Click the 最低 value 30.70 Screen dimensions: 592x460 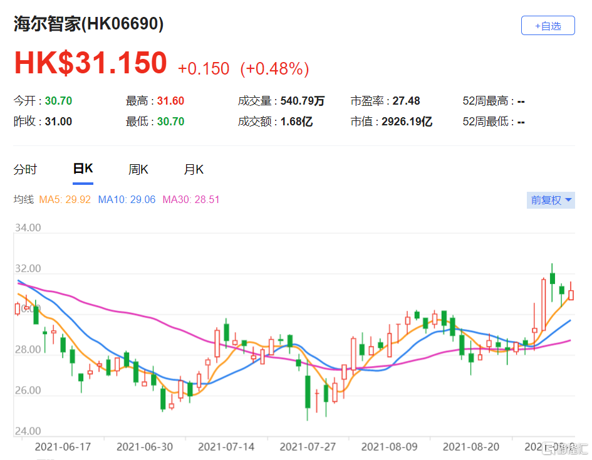[x=170, y=122]
